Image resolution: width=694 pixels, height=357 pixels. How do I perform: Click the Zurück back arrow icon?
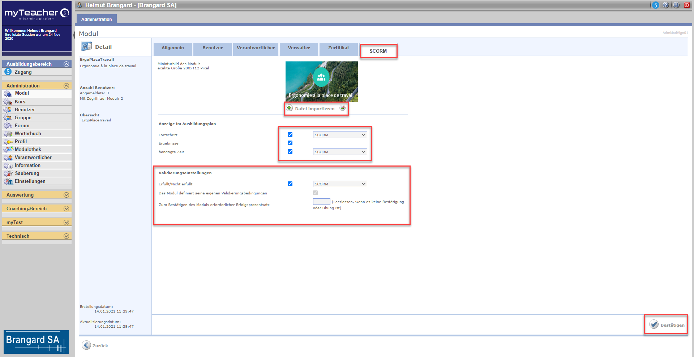coord(86,345)
